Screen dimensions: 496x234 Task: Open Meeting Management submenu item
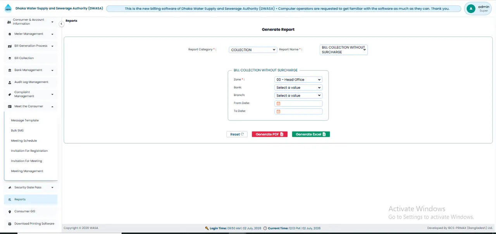click(27, 171)
